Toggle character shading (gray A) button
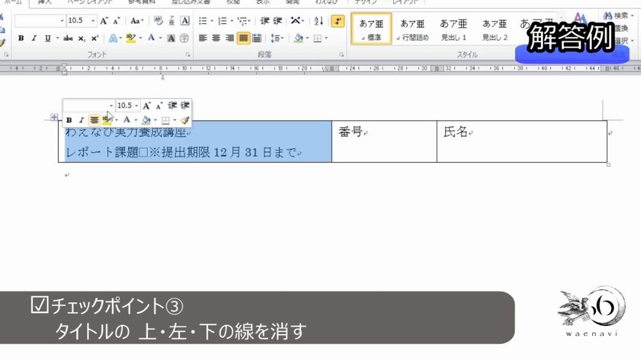 pos(171,38)
